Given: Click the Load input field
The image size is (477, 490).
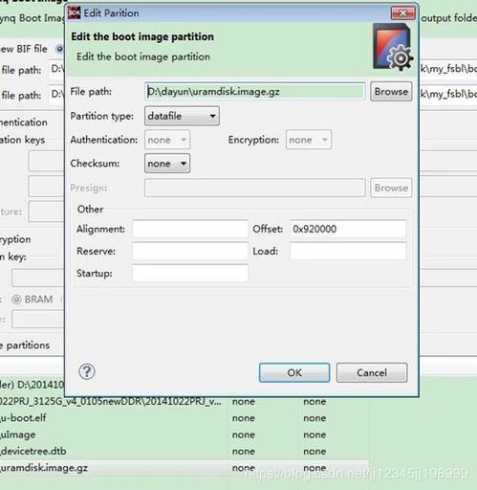Looking at the screenshot, I should coord(348,251).
